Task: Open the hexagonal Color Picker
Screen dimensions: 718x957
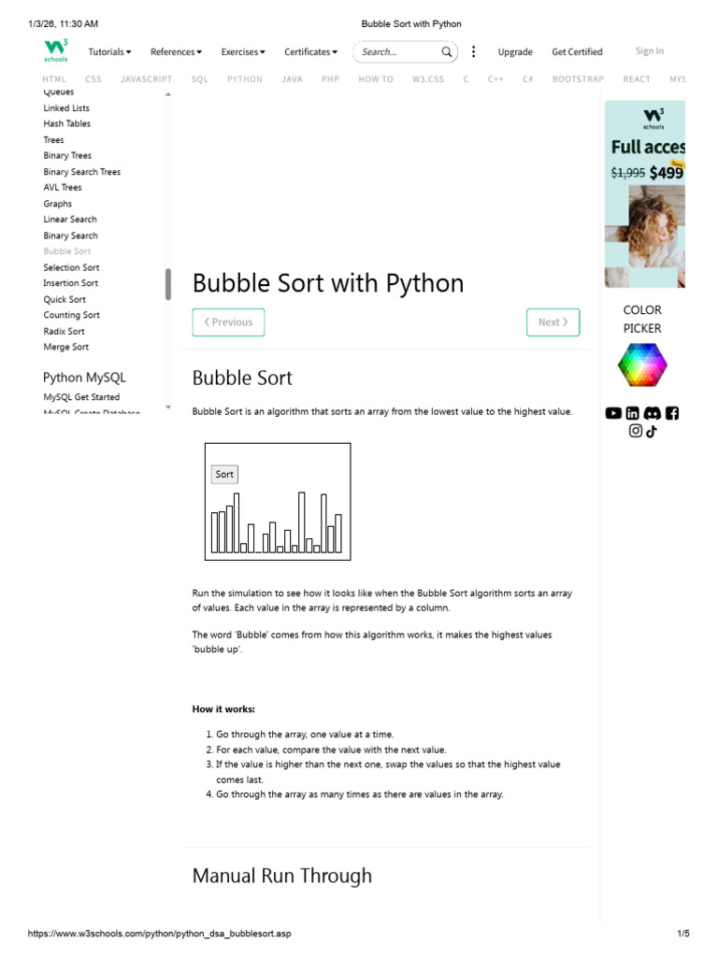Action: 642,364
